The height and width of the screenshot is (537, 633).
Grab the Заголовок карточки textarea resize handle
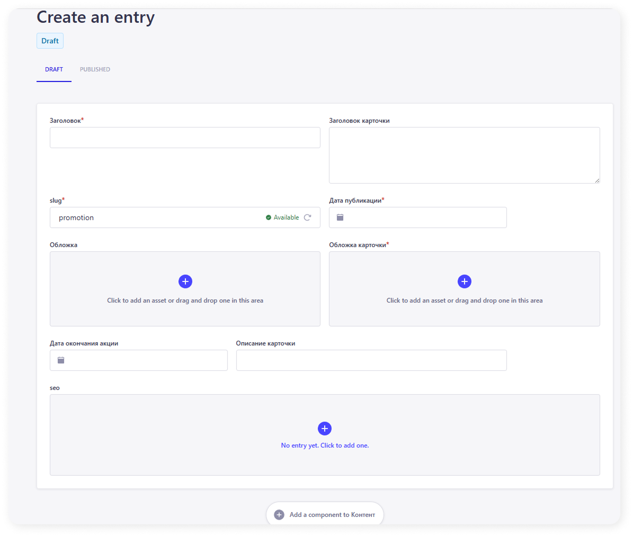coord(597,180)
